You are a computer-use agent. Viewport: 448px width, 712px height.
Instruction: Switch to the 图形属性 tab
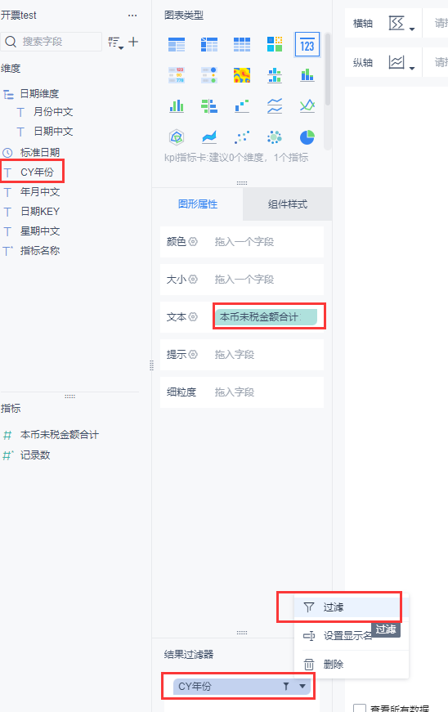point(198,204)
